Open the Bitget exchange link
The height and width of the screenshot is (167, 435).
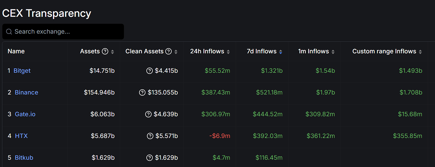point(22,71)
